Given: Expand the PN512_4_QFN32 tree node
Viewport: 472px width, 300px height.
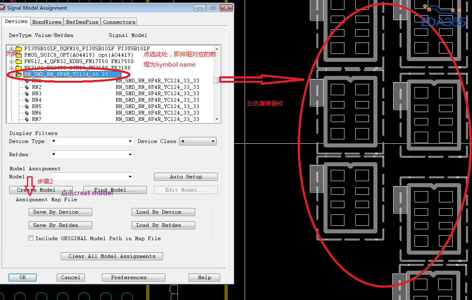Looking at the screenshot, I should pos(12,61).
